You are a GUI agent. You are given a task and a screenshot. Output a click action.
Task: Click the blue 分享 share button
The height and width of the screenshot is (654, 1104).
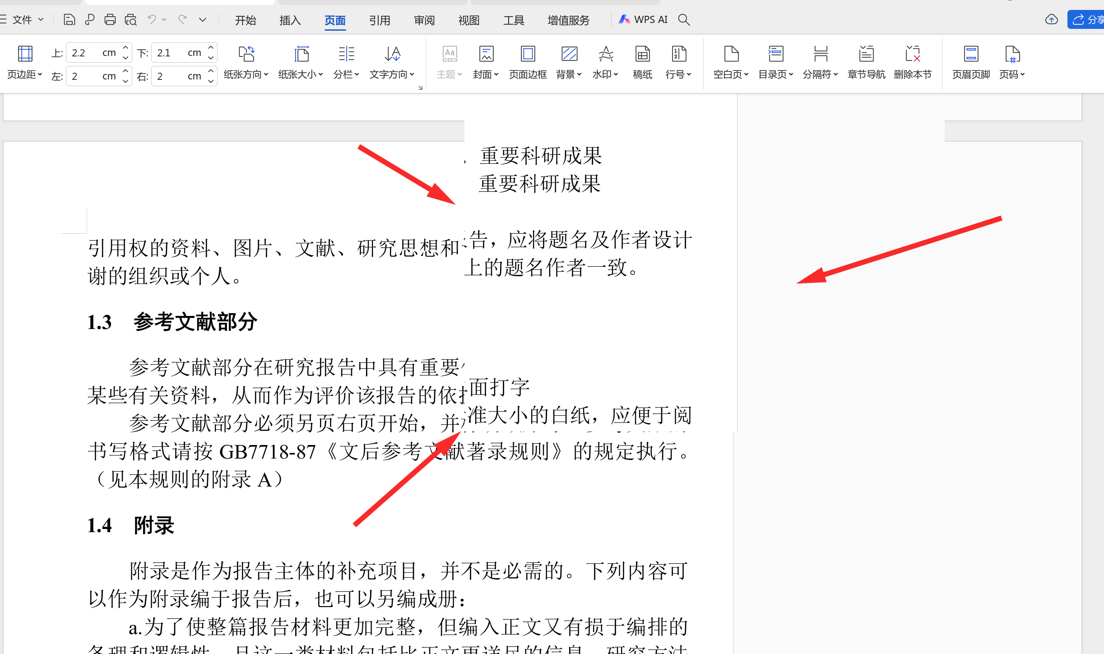(1087, 19)
